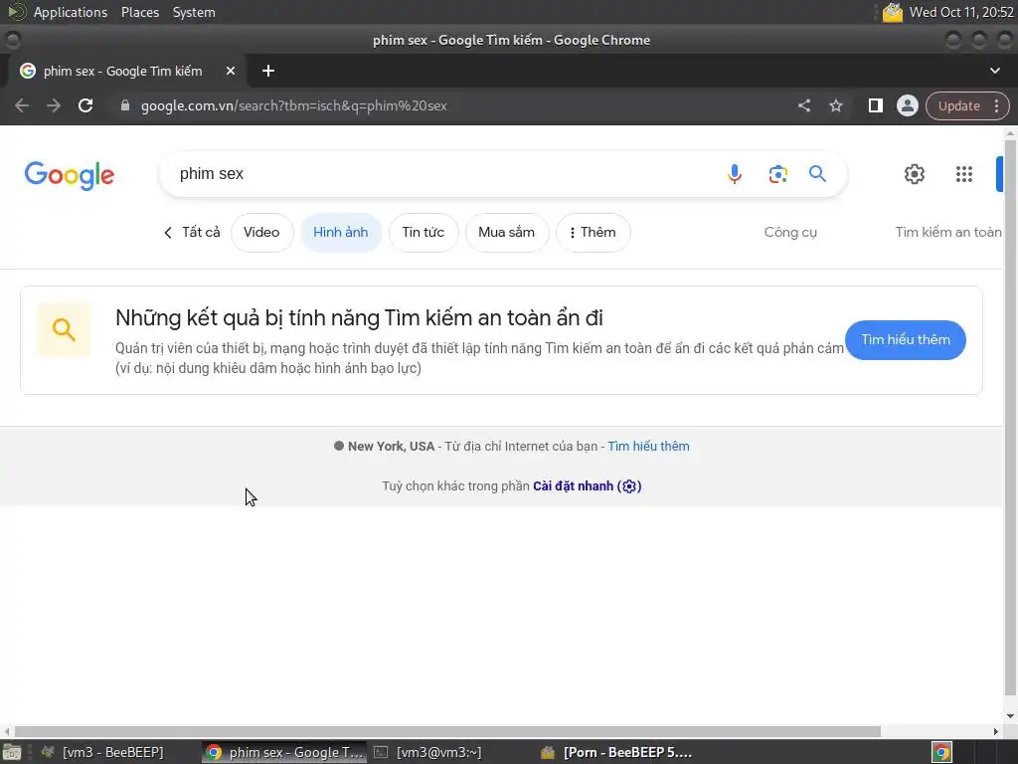
Task: Select the Hình ảnh tab
Action: click(340, 232)
